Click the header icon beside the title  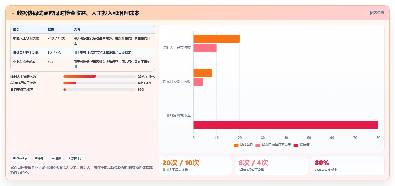[x=13, y=13]
